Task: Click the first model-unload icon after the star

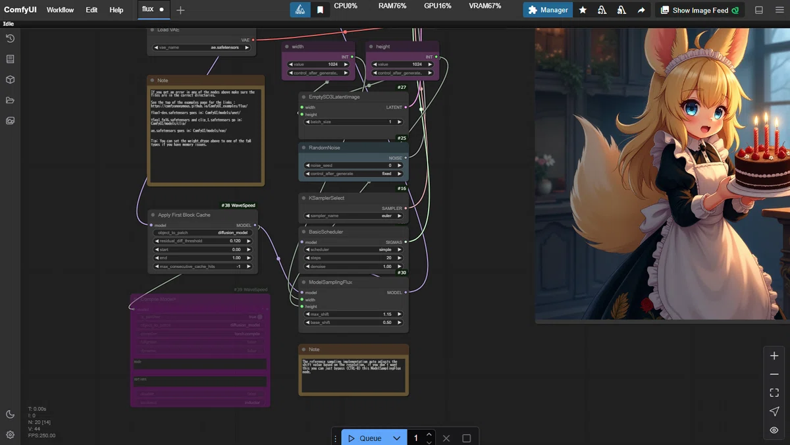Action: (x=602, y=10)
